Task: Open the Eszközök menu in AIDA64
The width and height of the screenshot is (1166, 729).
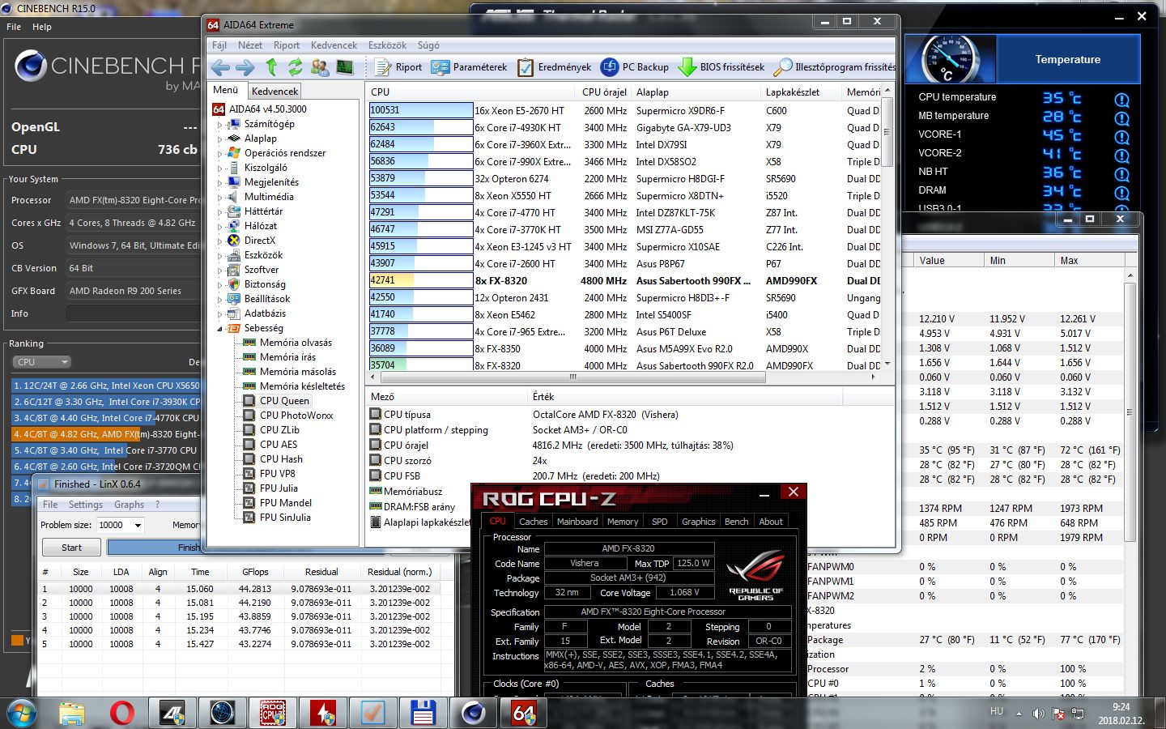Action: pos(387,45)
